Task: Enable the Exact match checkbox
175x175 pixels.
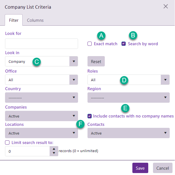Action: tap(90, 44)
